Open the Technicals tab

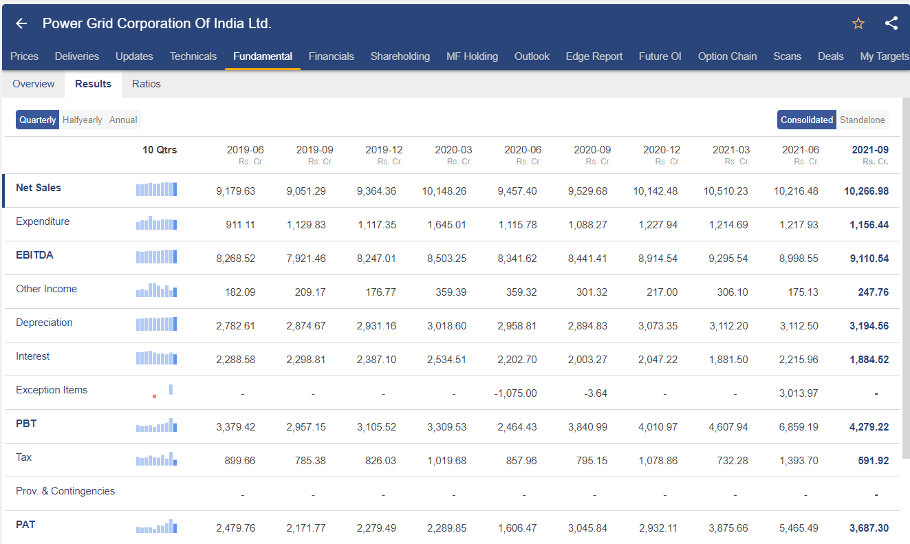click(x=193, y=56)
